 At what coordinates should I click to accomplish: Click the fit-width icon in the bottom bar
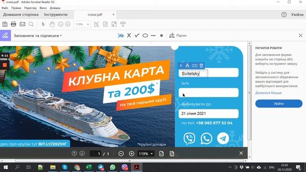pyautogui.click(x=162, y=154)
